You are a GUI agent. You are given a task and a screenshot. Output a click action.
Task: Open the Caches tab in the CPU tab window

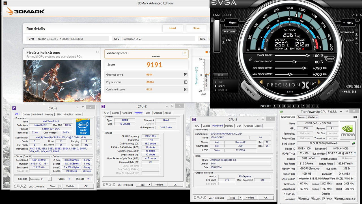tap(27, 115)
